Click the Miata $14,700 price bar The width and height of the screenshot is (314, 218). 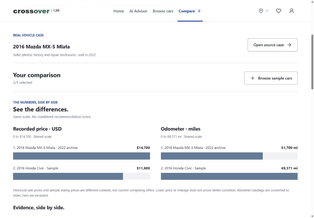click(82, 156)
